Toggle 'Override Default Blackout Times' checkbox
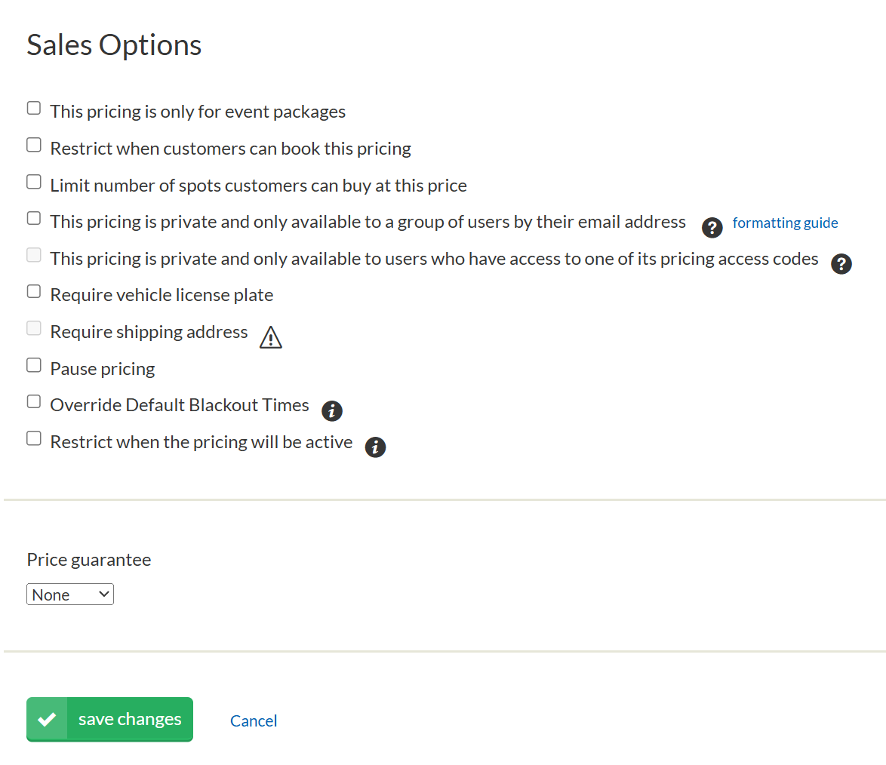The height and width of the screenshot is (765, 886). tap(34, 401)
